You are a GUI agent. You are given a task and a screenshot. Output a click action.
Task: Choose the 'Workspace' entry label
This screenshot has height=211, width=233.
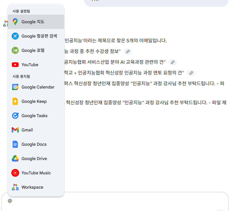click(x=32, y=187)
